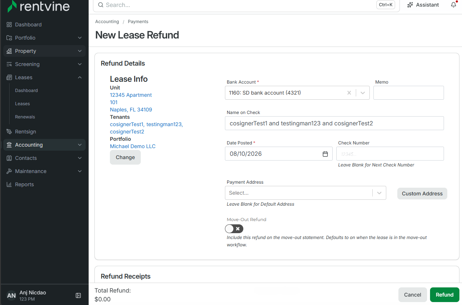Go to Accounting breadcrumb
Screen dimensions: 462x305
coord(107,22)
